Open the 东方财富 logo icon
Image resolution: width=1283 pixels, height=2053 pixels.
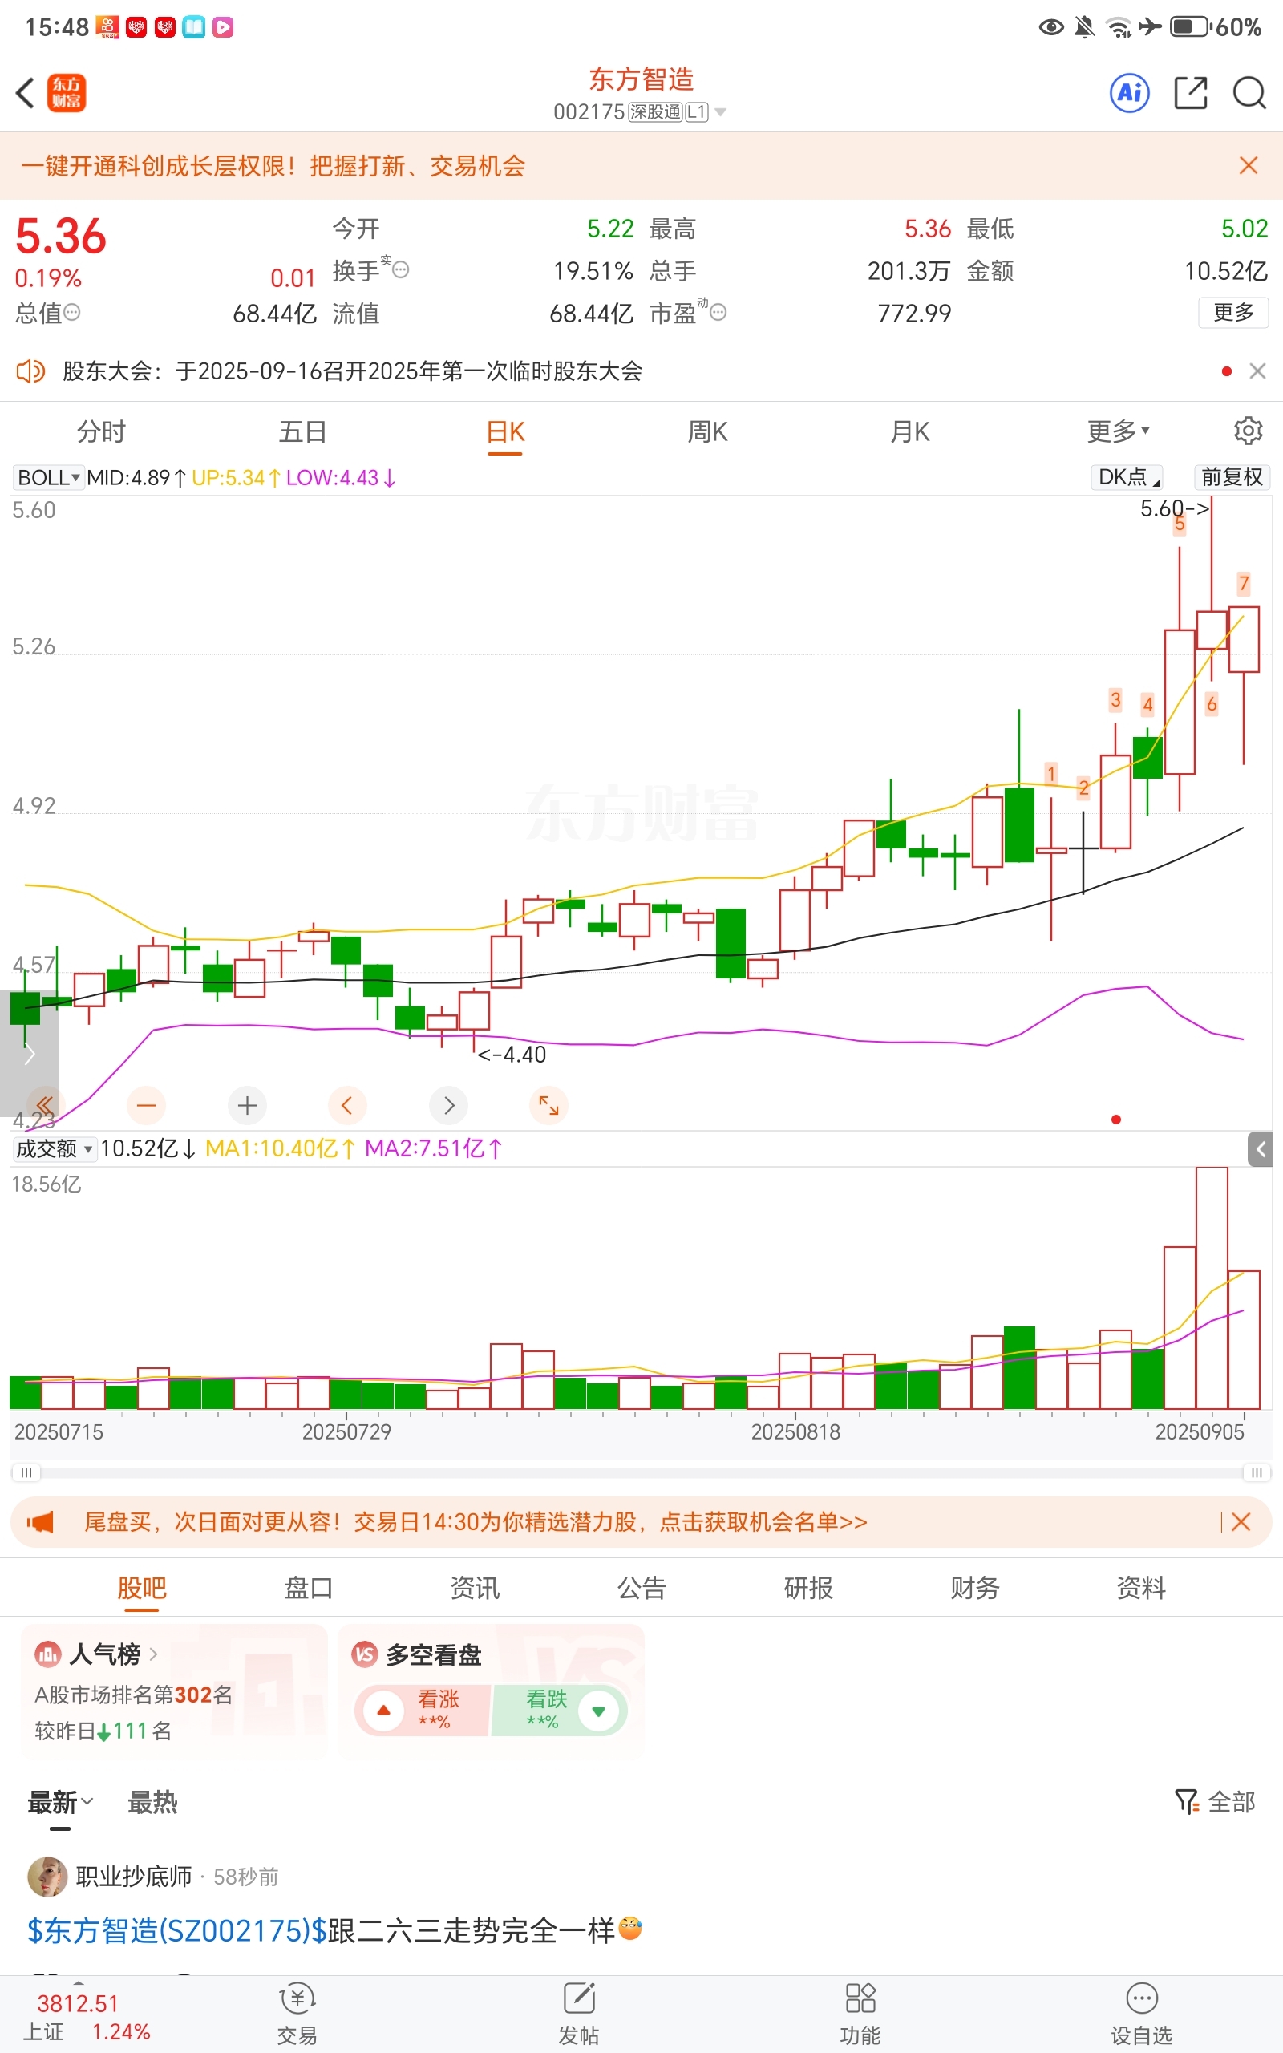click(x=67, y=93)
